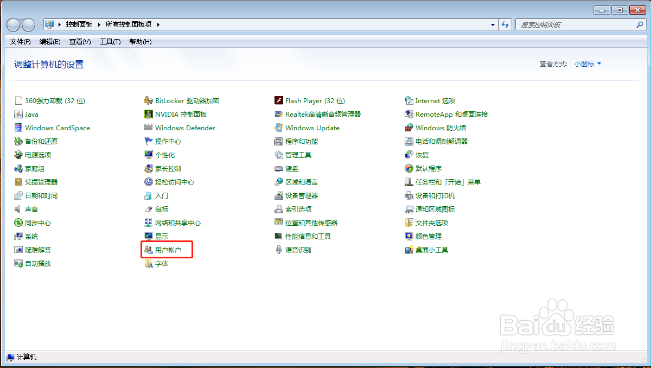Open the 网络和共享中心 icon

tap(149, 223)
